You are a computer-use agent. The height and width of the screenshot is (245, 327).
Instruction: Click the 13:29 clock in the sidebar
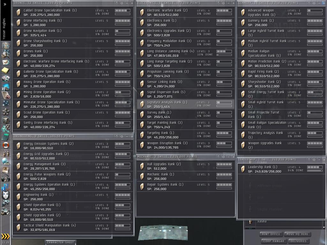[x=5, y=242]
